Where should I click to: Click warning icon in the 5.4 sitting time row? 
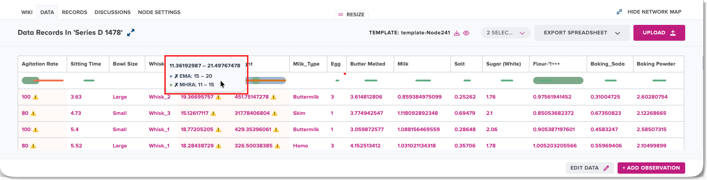pos(35,129)
